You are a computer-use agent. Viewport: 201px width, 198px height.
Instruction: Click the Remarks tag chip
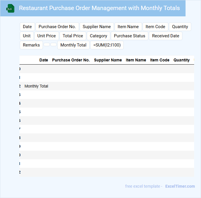tap(31, 45)
